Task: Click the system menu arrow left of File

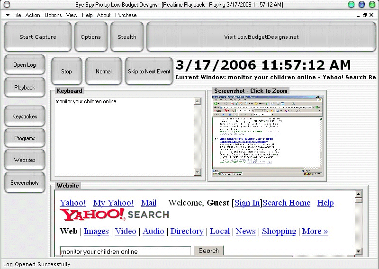Action: coord(8,15)
